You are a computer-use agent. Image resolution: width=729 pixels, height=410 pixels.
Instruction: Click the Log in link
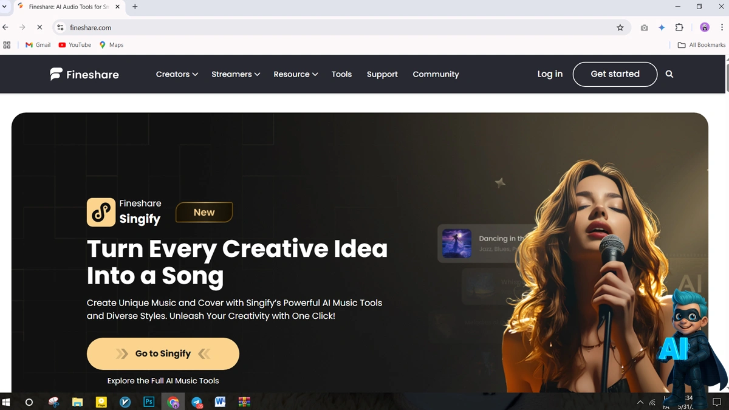550,74
